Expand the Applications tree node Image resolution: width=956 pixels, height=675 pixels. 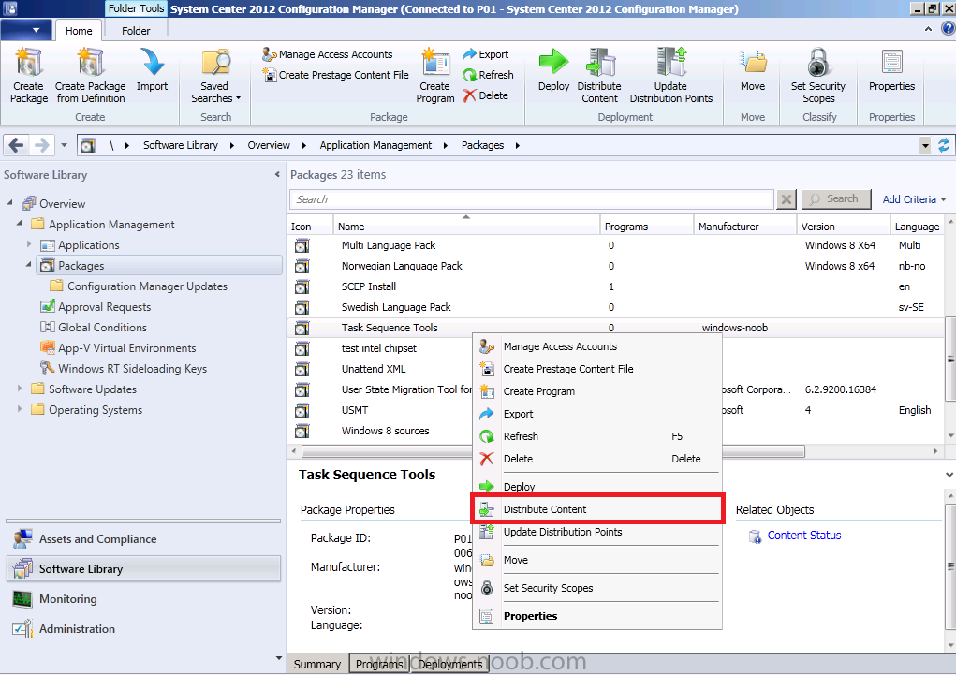(29, 244)
